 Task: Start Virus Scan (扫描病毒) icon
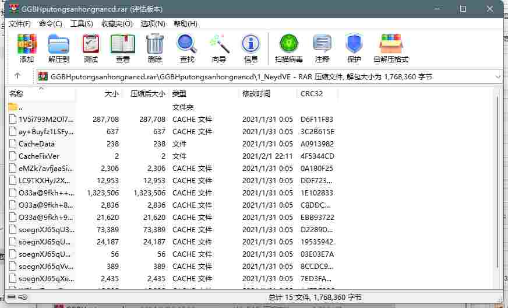[x=289, y=44]
